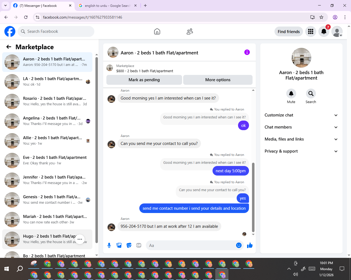Switch to english to urdu Google tab
This screenshot has width=351, height=280.
click(x=107, y=5)
